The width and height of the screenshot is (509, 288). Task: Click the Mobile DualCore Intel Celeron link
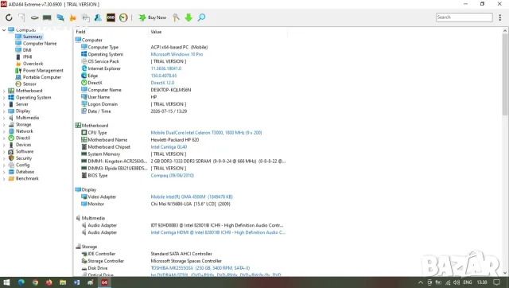coord(206,133)
